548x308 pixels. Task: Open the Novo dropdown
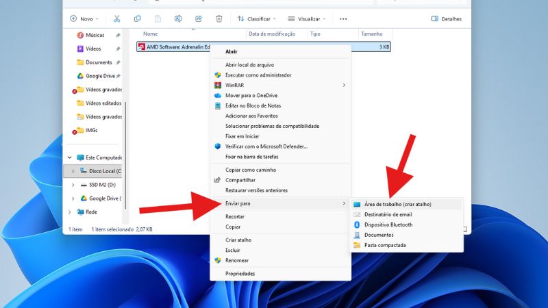[84, 18]
